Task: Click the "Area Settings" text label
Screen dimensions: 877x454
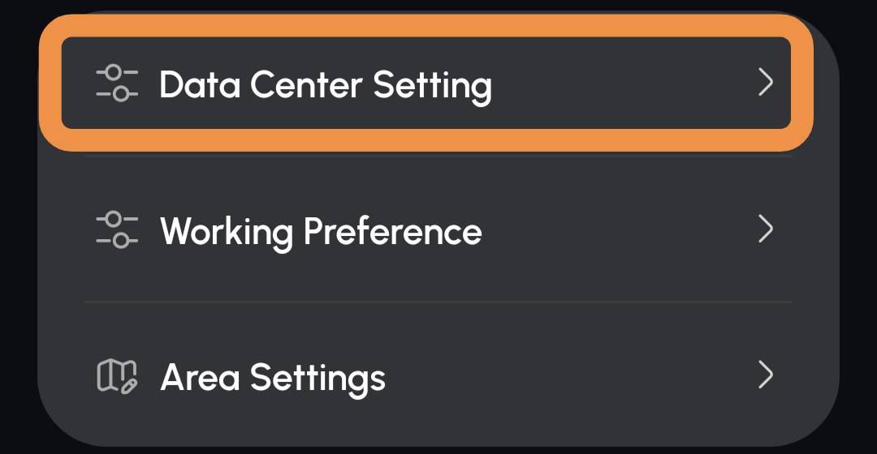Action: pyautogui.click(x=273, y=378)
